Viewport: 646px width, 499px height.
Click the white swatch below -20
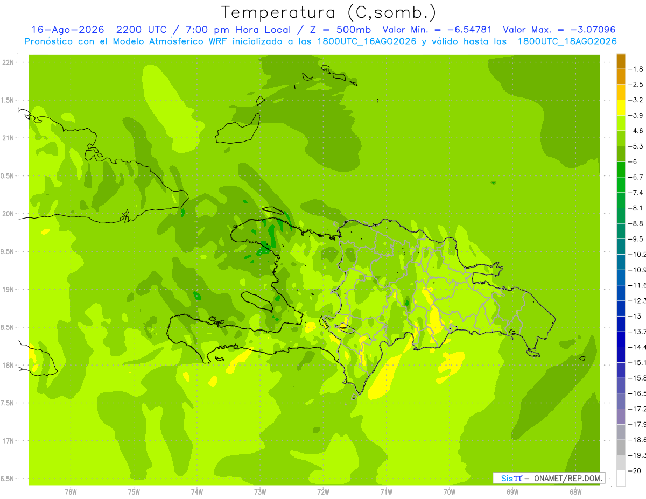coord(621,478)
